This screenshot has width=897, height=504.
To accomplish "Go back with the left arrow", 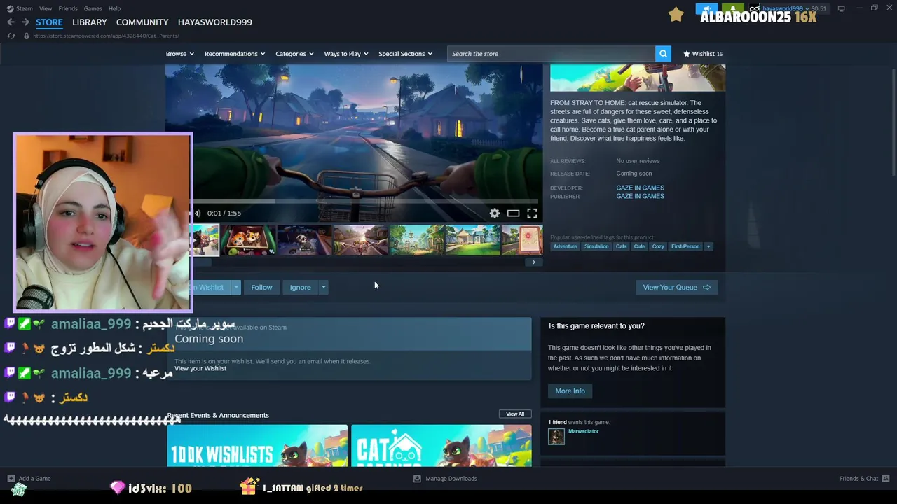I will pos(11,22).
